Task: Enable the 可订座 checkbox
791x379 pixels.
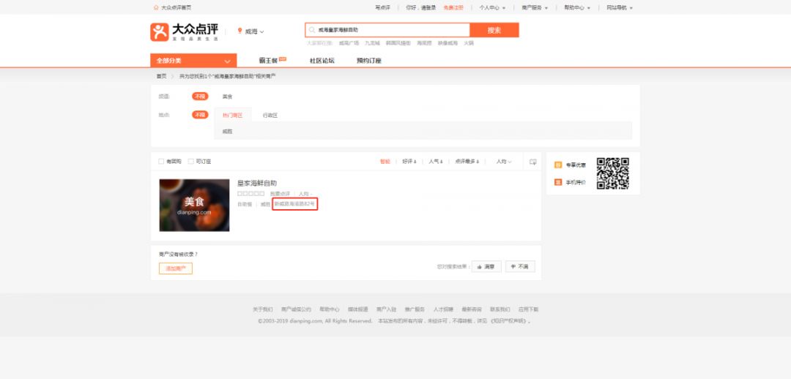Action: pyautogui.click(x=190, y=161)
